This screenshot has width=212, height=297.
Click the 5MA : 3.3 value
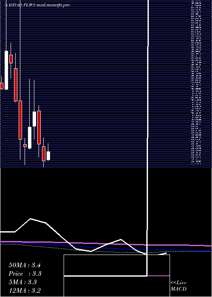coord(23,282)
